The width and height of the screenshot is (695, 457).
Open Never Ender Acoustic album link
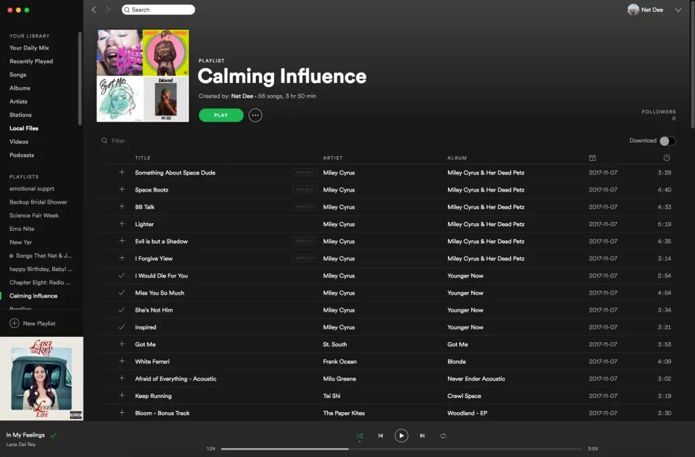pos(476,379)
